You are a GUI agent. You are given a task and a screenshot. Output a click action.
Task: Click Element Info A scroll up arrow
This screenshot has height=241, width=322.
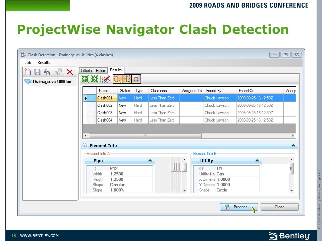[x=184, y=160]
